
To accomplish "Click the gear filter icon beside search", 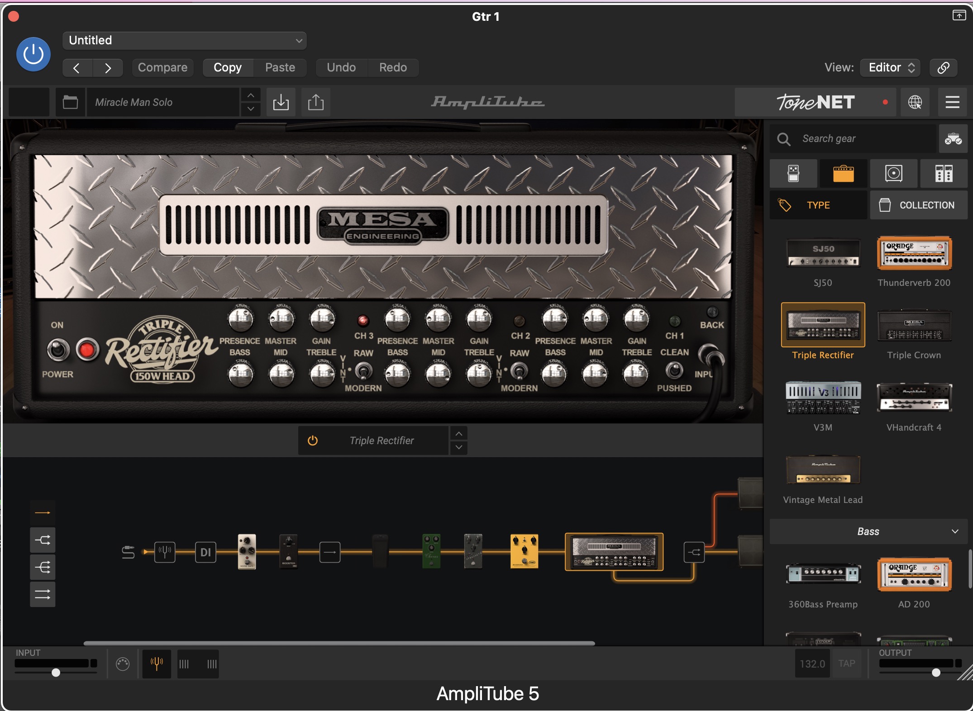I will pos(953,139).
